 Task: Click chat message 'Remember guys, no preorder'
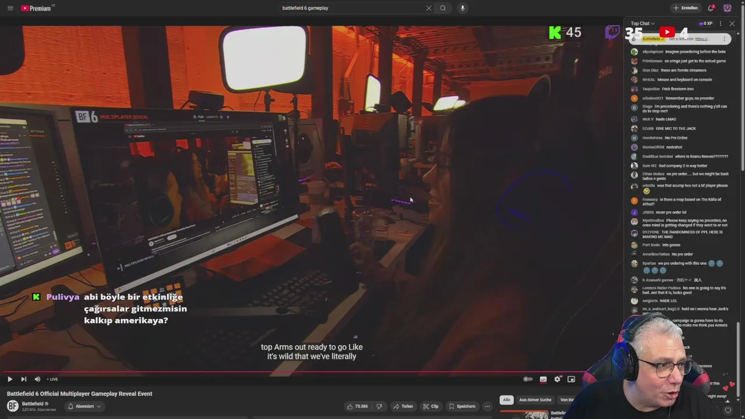690,98
